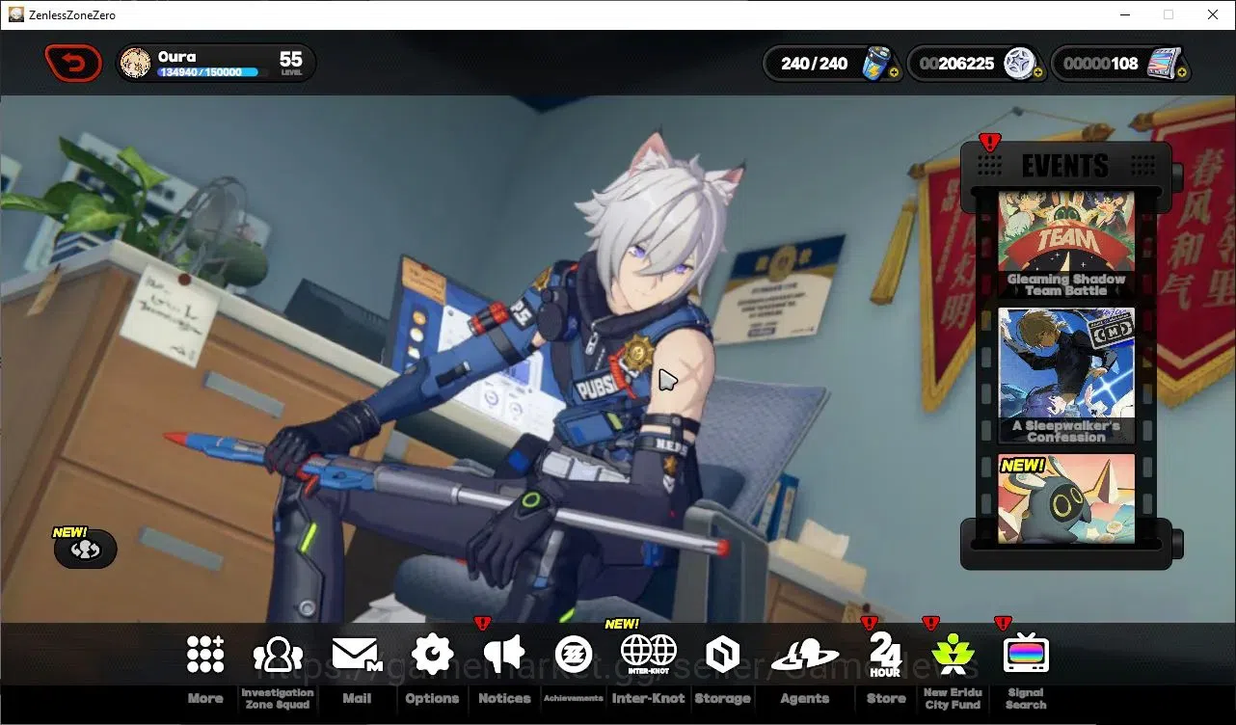This screenshot has height=725, width=1236.
Task: Click the Achievements label
Action: point(574,698)
